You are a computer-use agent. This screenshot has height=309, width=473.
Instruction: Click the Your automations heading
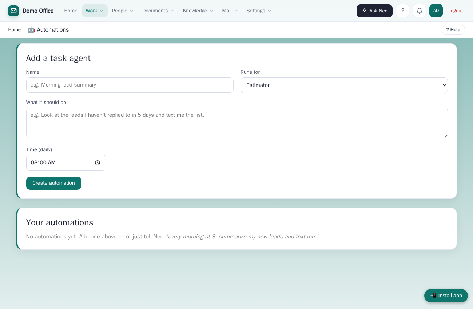(x=60, y=222)
